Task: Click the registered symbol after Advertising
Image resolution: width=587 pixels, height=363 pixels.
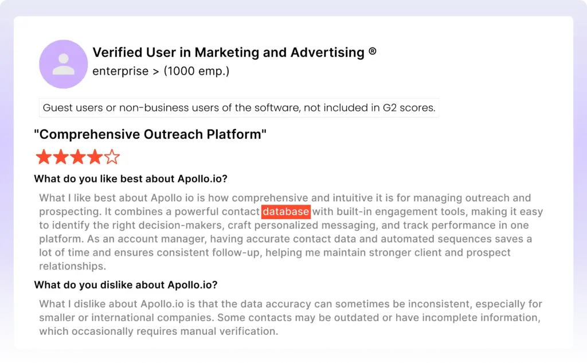Action: pos(373,52)
